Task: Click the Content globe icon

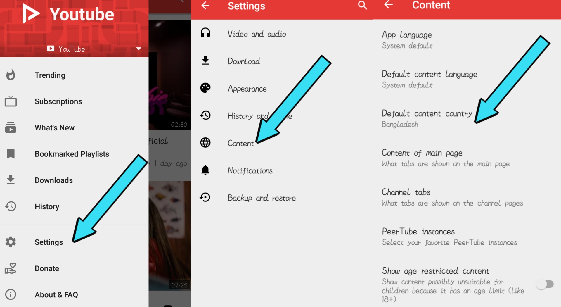Action: point(205,143)
